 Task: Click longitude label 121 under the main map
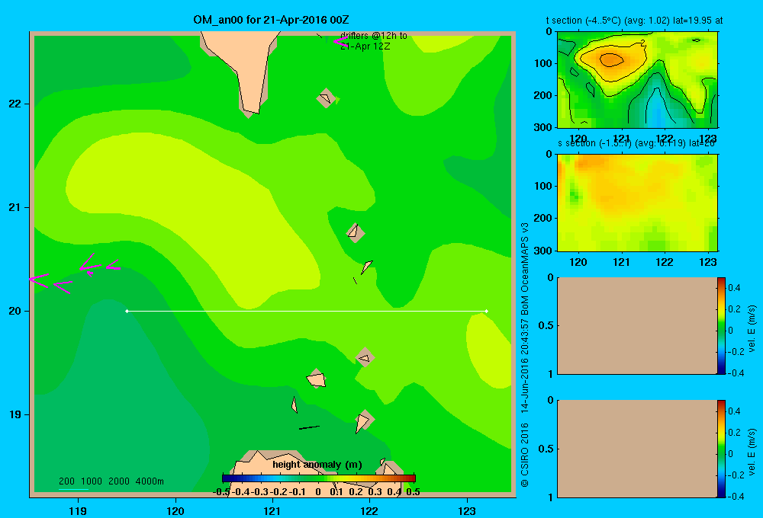coord(272,511)
